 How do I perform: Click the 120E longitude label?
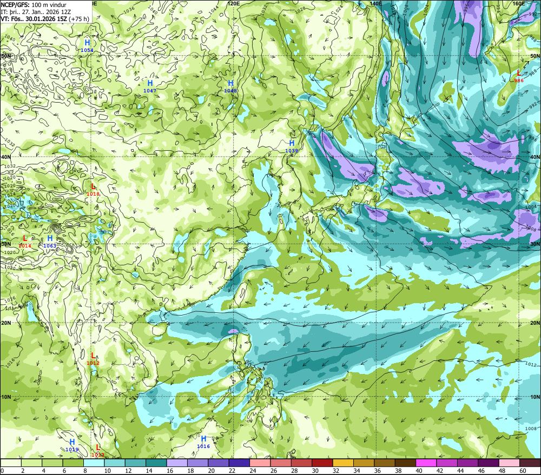(234, 3)
